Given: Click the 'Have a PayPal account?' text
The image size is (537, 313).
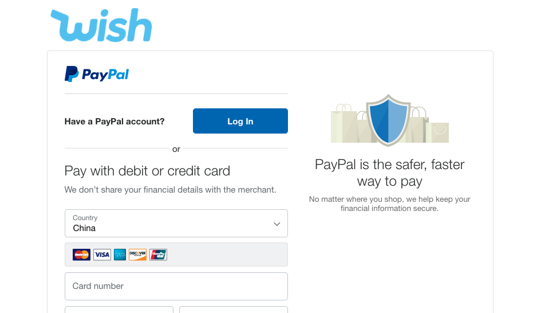Looking at the screenshot, I should click(114, 122).
